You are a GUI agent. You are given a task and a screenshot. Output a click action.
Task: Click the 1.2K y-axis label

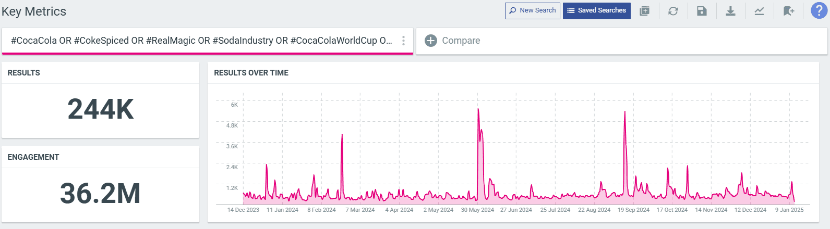(232, 188)
